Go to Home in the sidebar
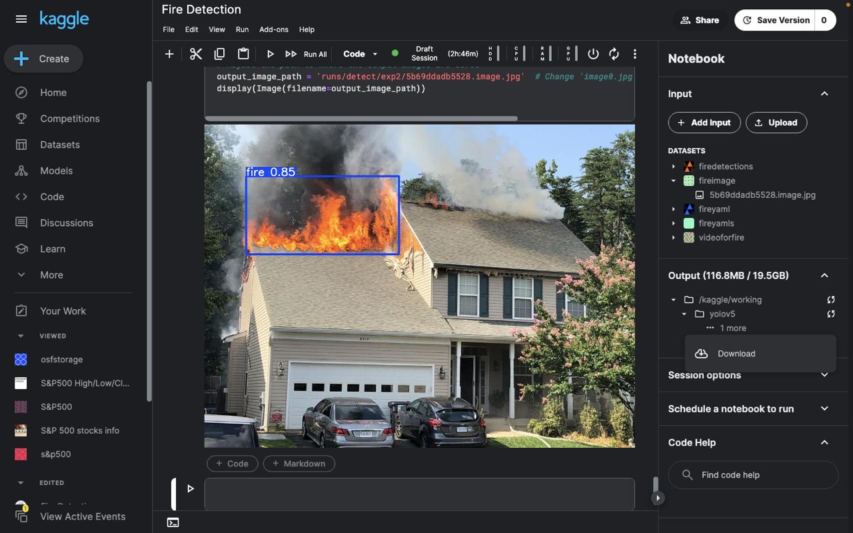 pyautogui.click(x=53, y=93)
